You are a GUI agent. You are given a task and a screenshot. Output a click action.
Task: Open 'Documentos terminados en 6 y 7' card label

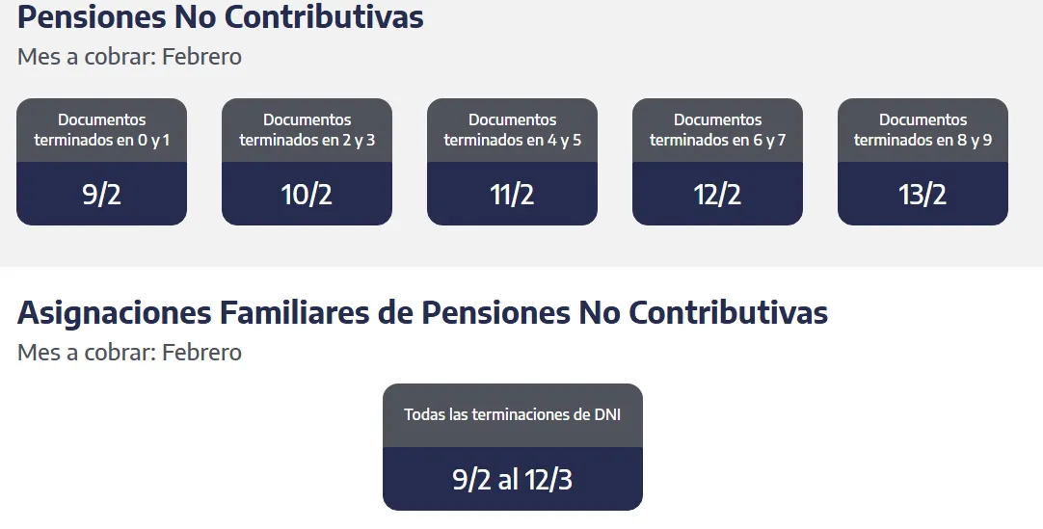click(718, 130)
